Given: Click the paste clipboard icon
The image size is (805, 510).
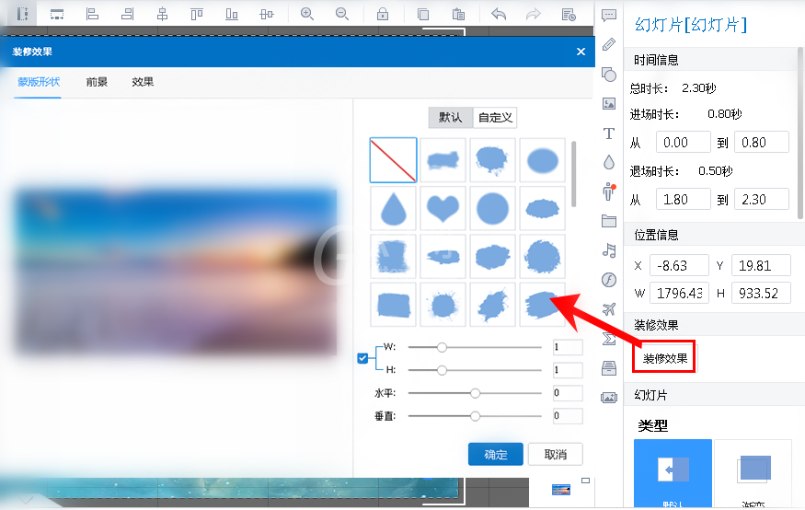Looking at the screenshot, I should click(458, 14).
